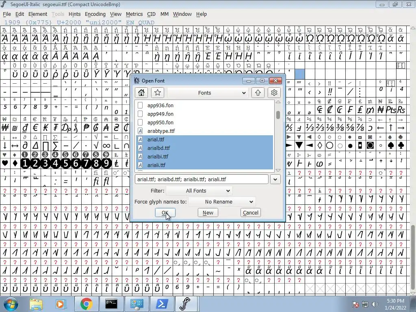The height and width of the screenshot is (312, 416).
Task: Select the Rs rupee glyph cell
Action: pyautogui.click(x=401, y=110)
